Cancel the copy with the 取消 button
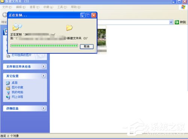Image resolution: width=188 pixels, height=139 pixels. click(86, 46)
